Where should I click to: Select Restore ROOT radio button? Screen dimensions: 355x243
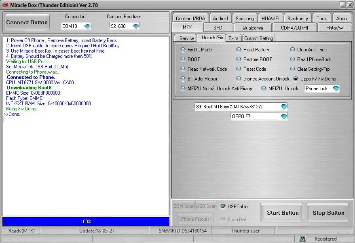click(x=239, y=59)
